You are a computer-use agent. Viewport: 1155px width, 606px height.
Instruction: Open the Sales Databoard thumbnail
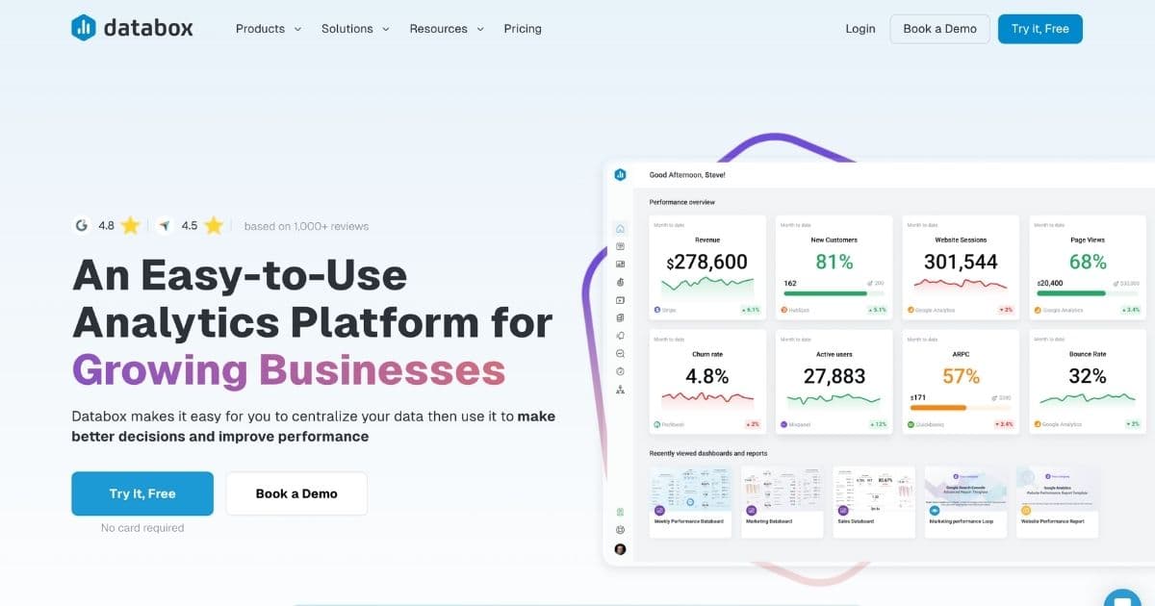[874, 502]
